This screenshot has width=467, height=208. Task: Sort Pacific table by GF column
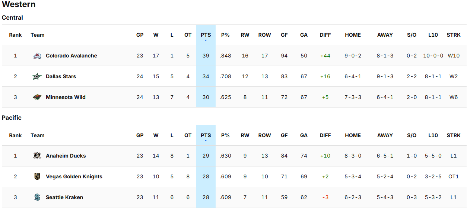tap(284, 135)
